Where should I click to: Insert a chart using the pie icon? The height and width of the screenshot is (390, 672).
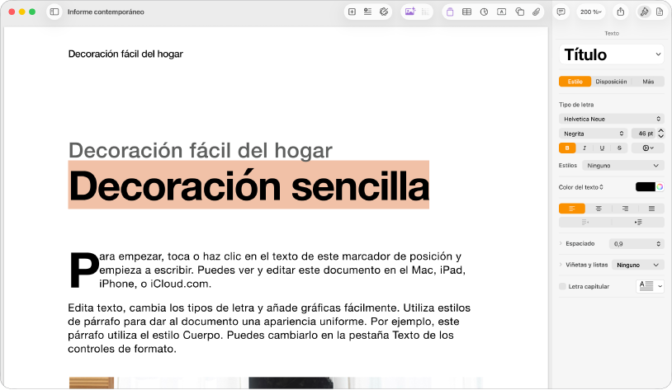pyautogui.click(x=484, y=12)
